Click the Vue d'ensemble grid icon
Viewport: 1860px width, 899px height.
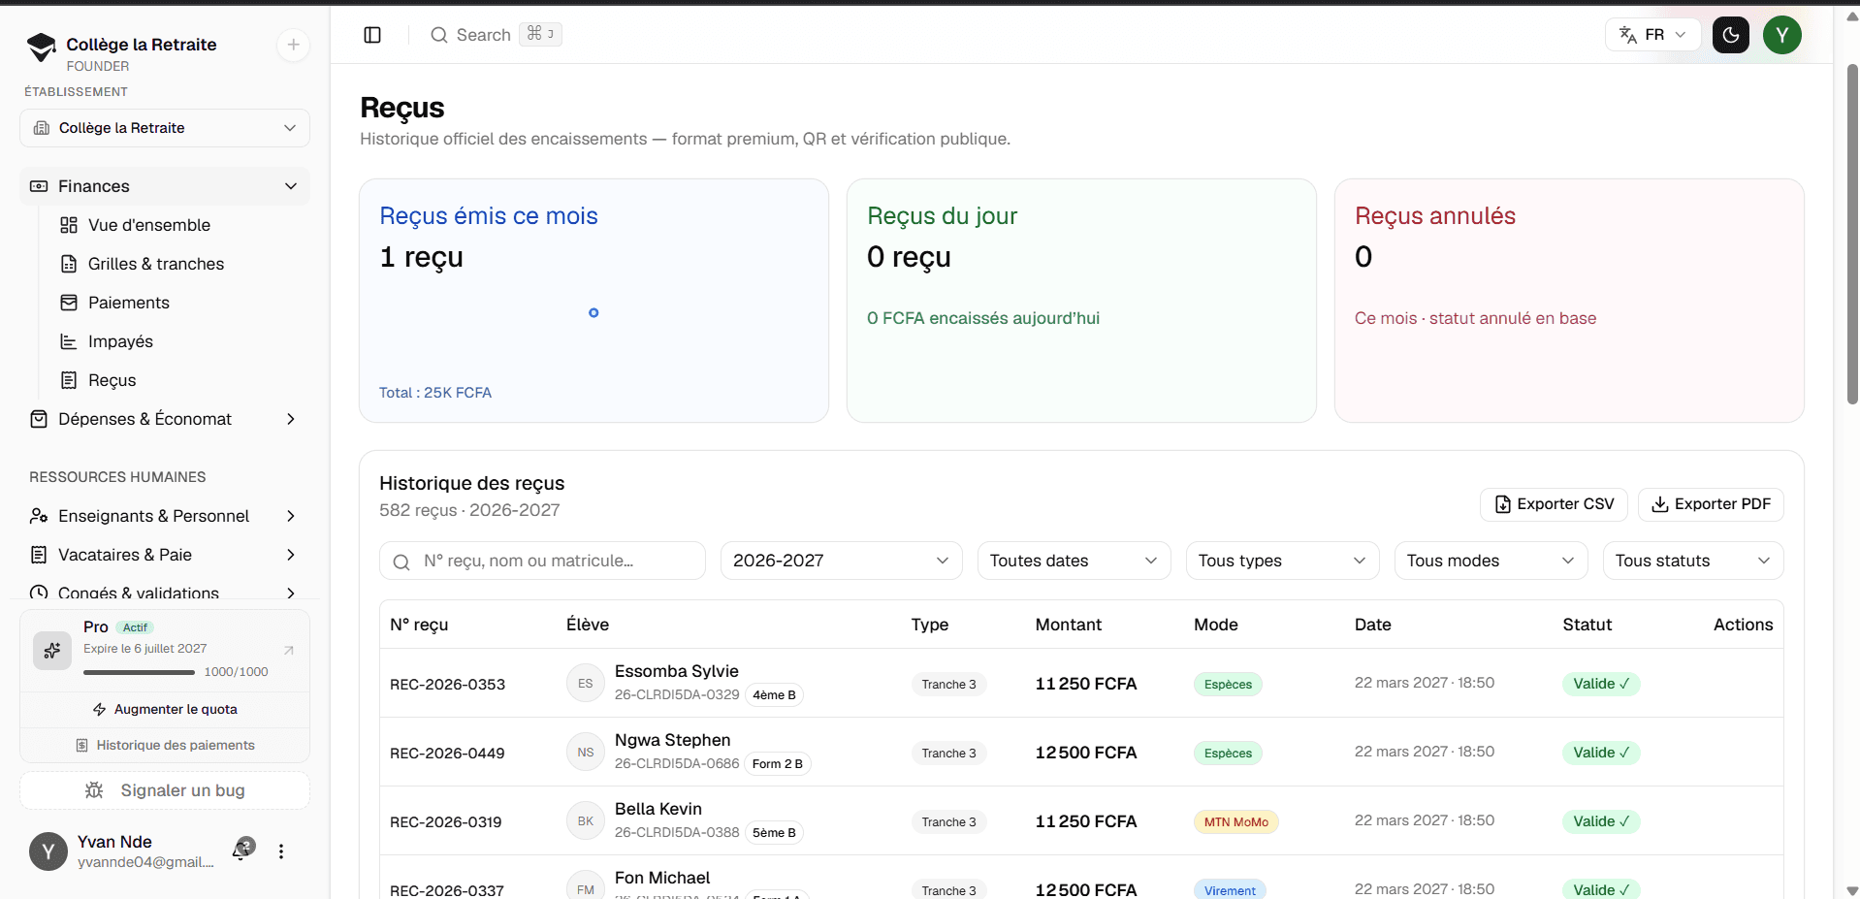pyautogui.click(x=69, y=225)
